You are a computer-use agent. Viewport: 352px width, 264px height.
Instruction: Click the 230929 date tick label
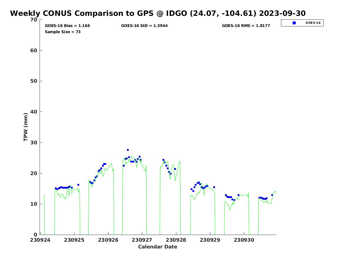click(x=210, y=240)
